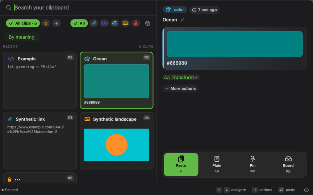Click the ⌘5 shortcut badge

tap(70, 178)
